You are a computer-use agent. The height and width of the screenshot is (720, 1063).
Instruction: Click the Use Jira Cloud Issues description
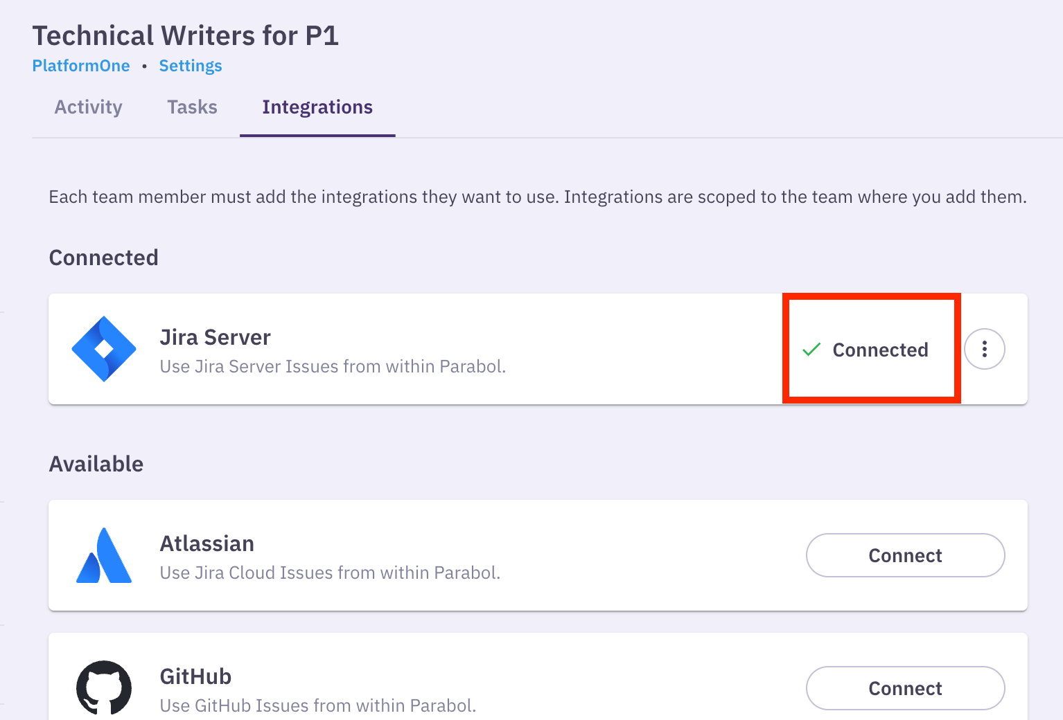point(330,573)
